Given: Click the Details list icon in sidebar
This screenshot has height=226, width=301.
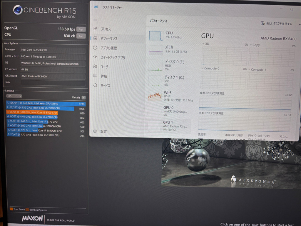Looking at the screenshot, I should (x=95, y=76).
